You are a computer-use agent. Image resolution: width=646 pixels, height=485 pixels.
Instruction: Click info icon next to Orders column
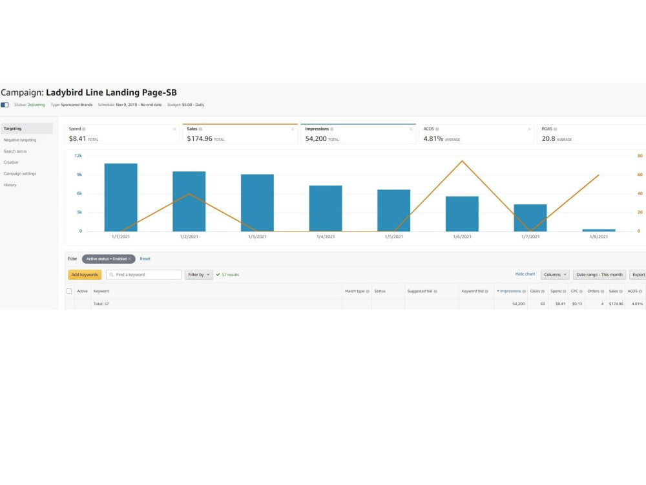pyautogui.click(x=602, y=292)
